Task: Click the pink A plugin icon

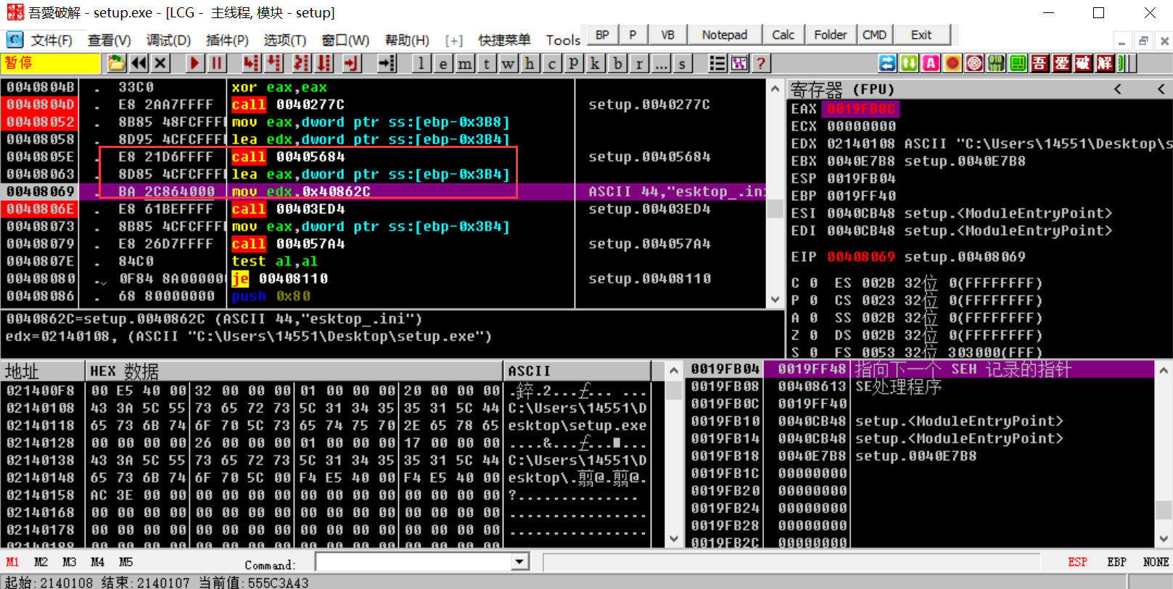Action: [931, 64]
